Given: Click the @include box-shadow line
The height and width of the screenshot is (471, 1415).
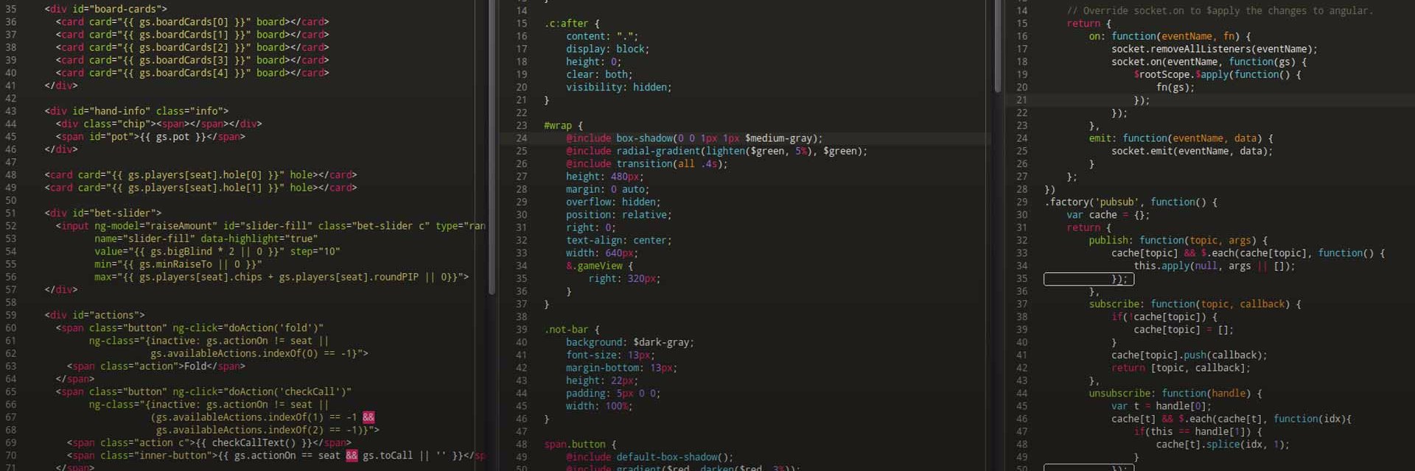Looking at the screenshot, I should tap(694, 138).
